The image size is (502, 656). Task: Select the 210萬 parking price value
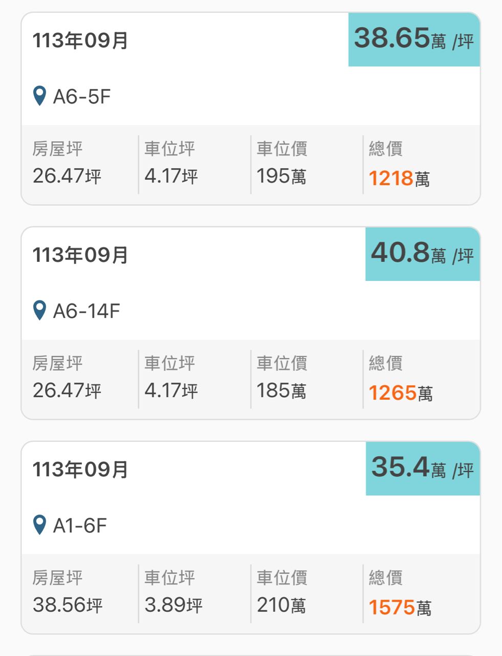click(281, 605)
